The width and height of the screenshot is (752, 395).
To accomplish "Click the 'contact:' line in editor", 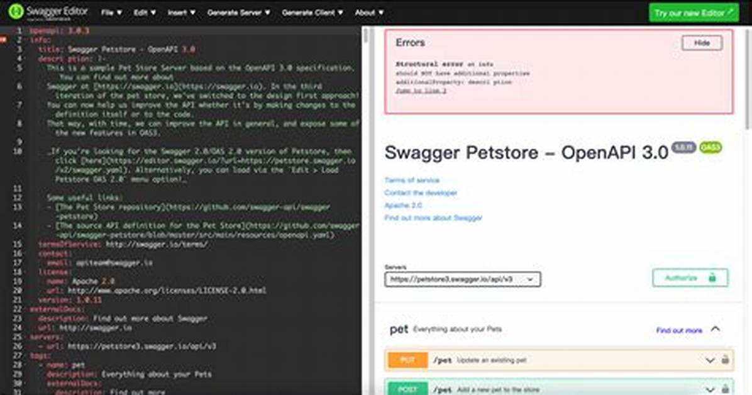I will coord(55,253).
